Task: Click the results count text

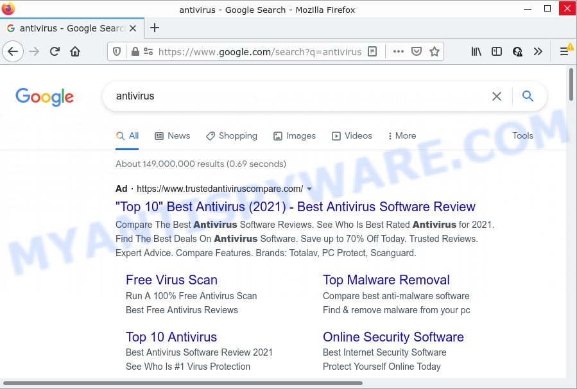Action: click(x=200, y=164)
